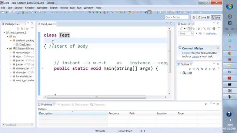This screenshot has height=133, width=237.
Task: Collapse the src folder node
Action: [x=7, y=37]
